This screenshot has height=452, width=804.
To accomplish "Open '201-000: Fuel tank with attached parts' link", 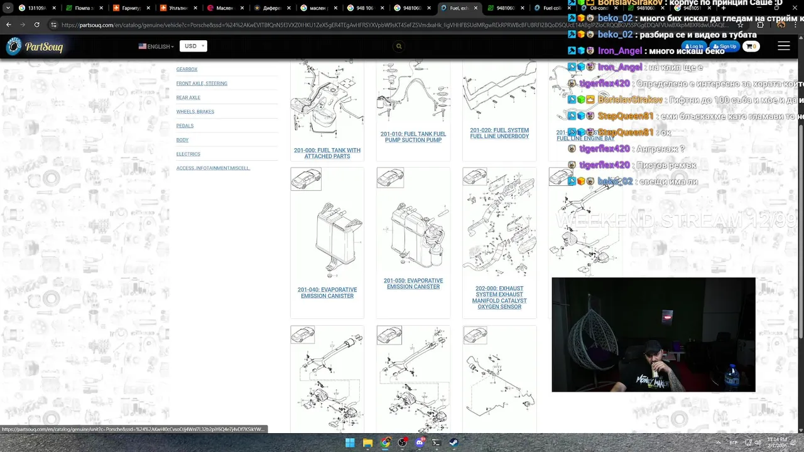I will pos(327,153).
